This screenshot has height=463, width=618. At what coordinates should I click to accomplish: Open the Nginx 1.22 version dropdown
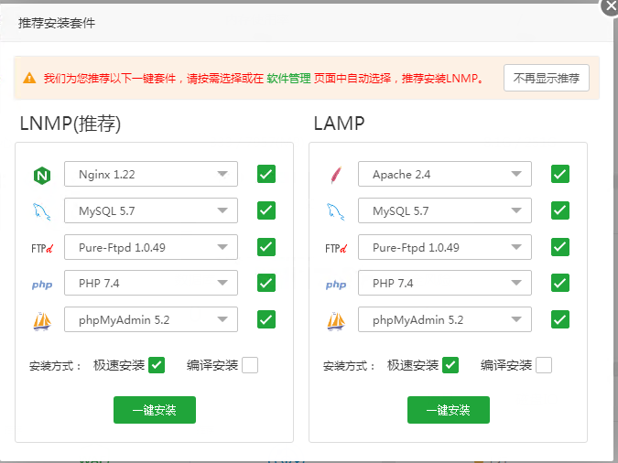point(151,174)
